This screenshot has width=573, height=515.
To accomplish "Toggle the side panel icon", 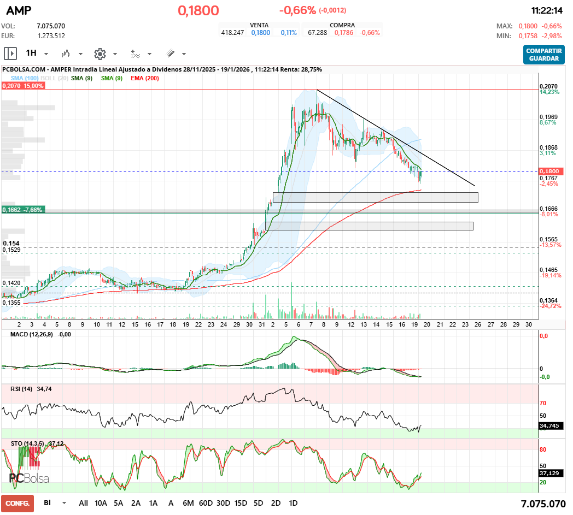I will point(10,54).
